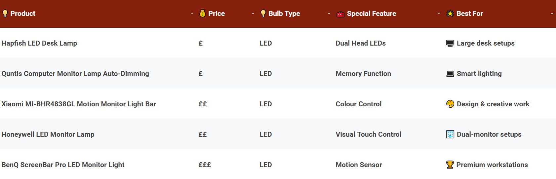Viewport: 556px width, 179px height.
Task: Select the Hapfish LED Desk Lamp product
Action: (39, 43)
